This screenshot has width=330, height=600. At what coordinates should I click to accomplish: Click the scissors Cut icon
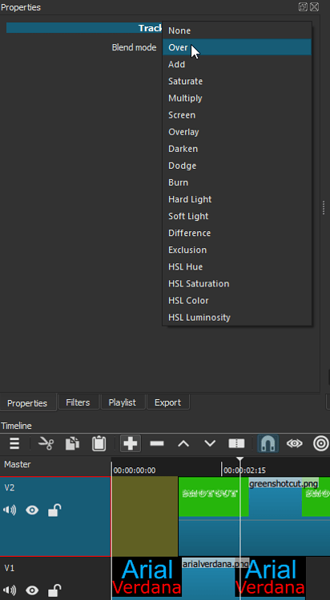(x=46, y=444)
